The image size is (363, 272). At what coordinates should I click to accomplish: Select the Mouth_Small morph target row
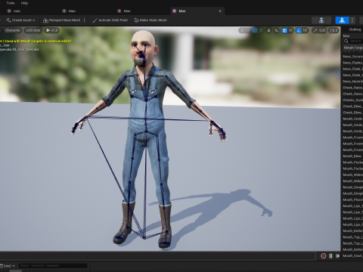352,256
